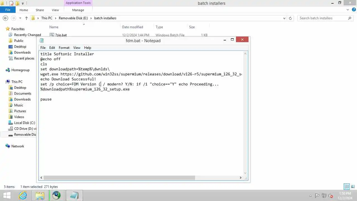The height and width of the screenshot is (201, 357).
Task: Open Notepad File menu
Action: click(x=43, y=48)
